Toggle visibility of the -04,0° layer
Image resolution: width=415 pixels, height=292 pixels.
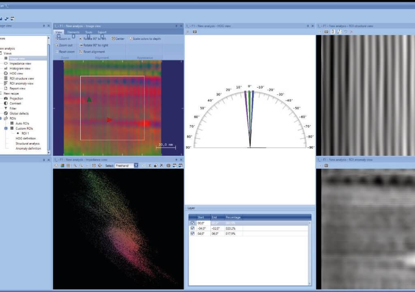pyautogui.click(x=193, y=228)
